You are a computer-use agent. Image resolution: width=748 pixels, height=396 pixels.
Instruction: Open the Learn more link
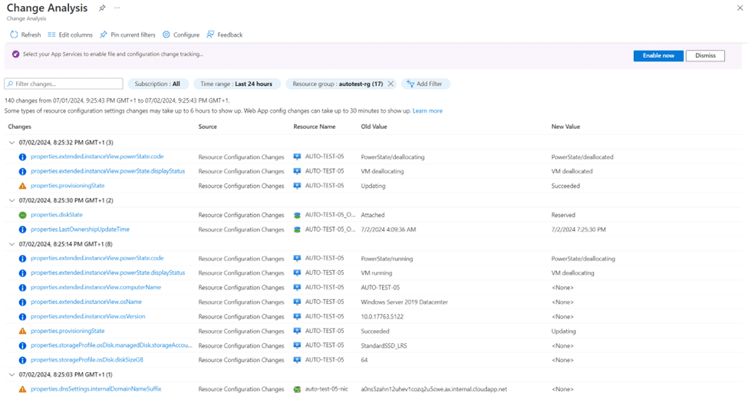click(x=427, y=111)
